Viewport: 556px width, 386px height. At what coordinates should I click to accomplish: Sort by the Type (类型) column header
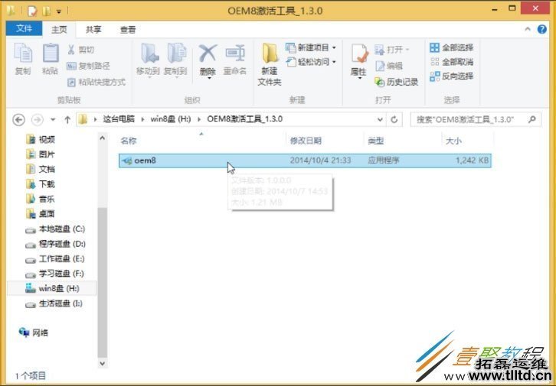click(375, 141)
